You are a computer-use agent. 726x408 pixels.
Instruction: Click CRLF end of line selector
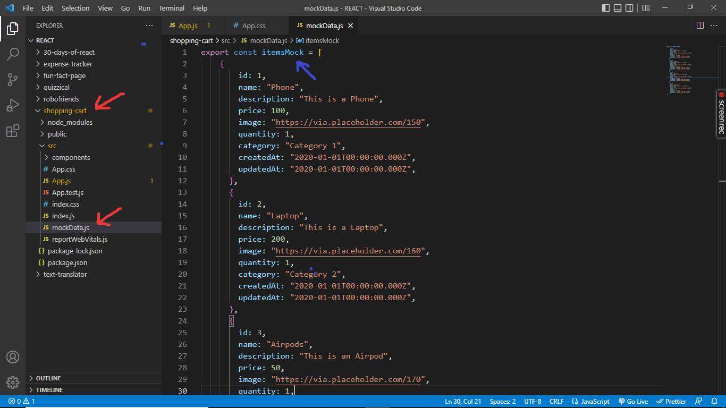556,402
